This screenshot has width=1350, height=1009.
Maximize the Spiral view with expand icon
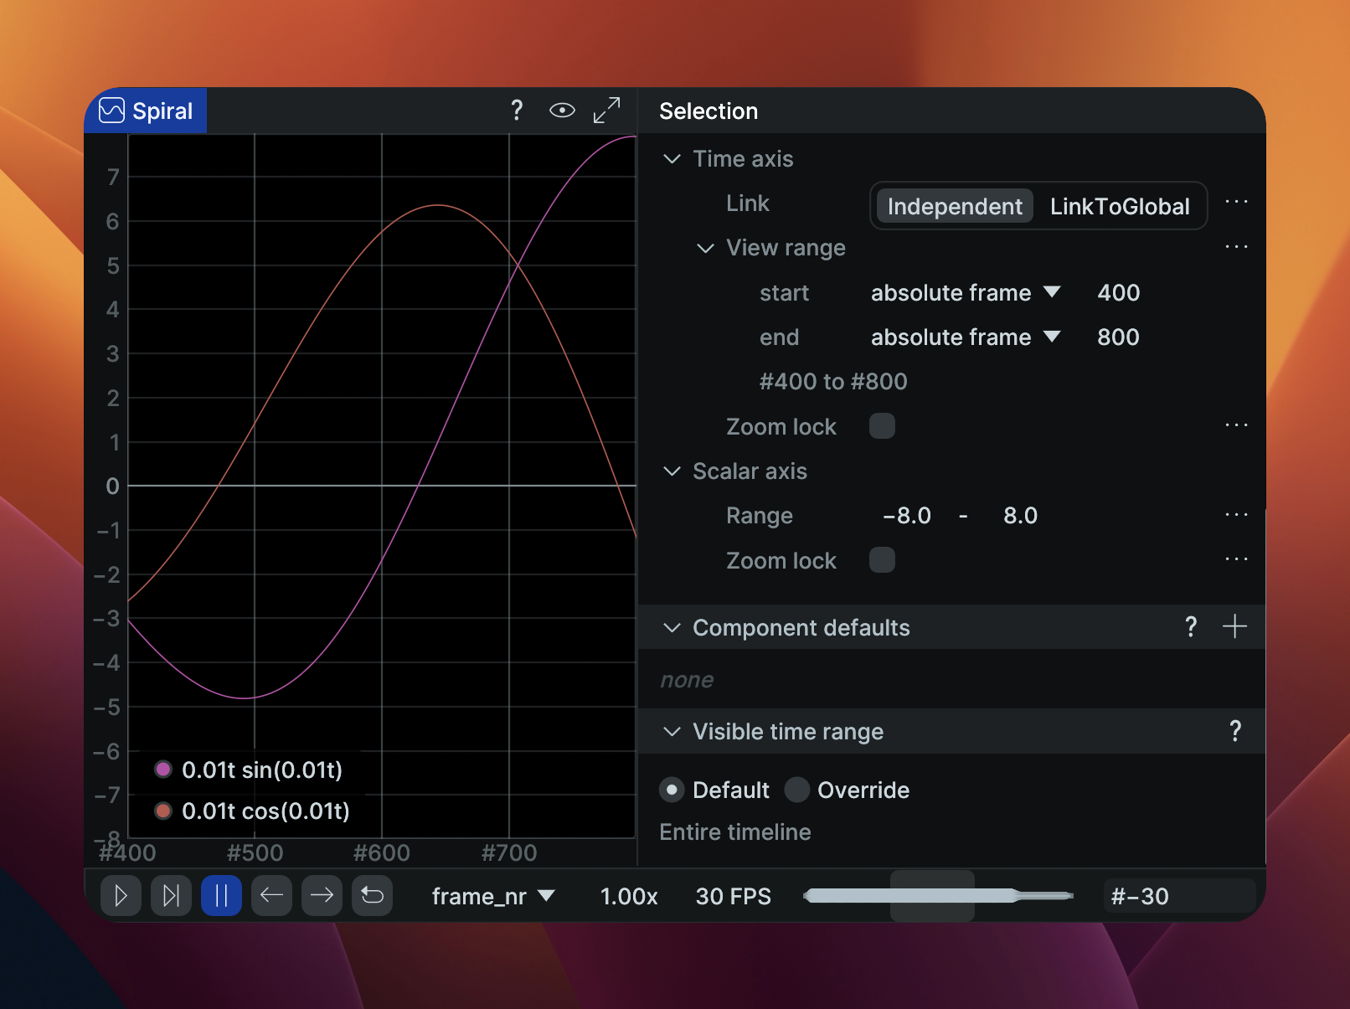pyautogui.click(x=606, y=111)
